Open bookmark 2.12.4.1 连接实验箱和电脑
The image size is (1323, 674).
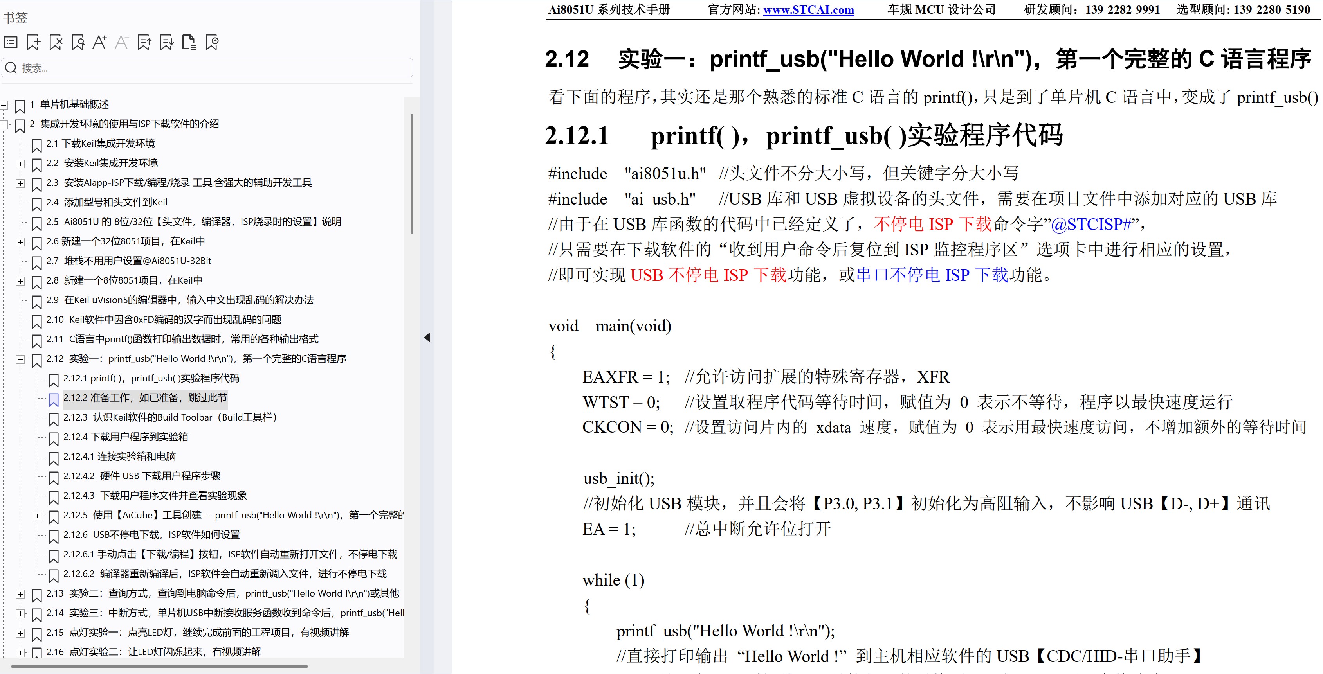point(119,457)
